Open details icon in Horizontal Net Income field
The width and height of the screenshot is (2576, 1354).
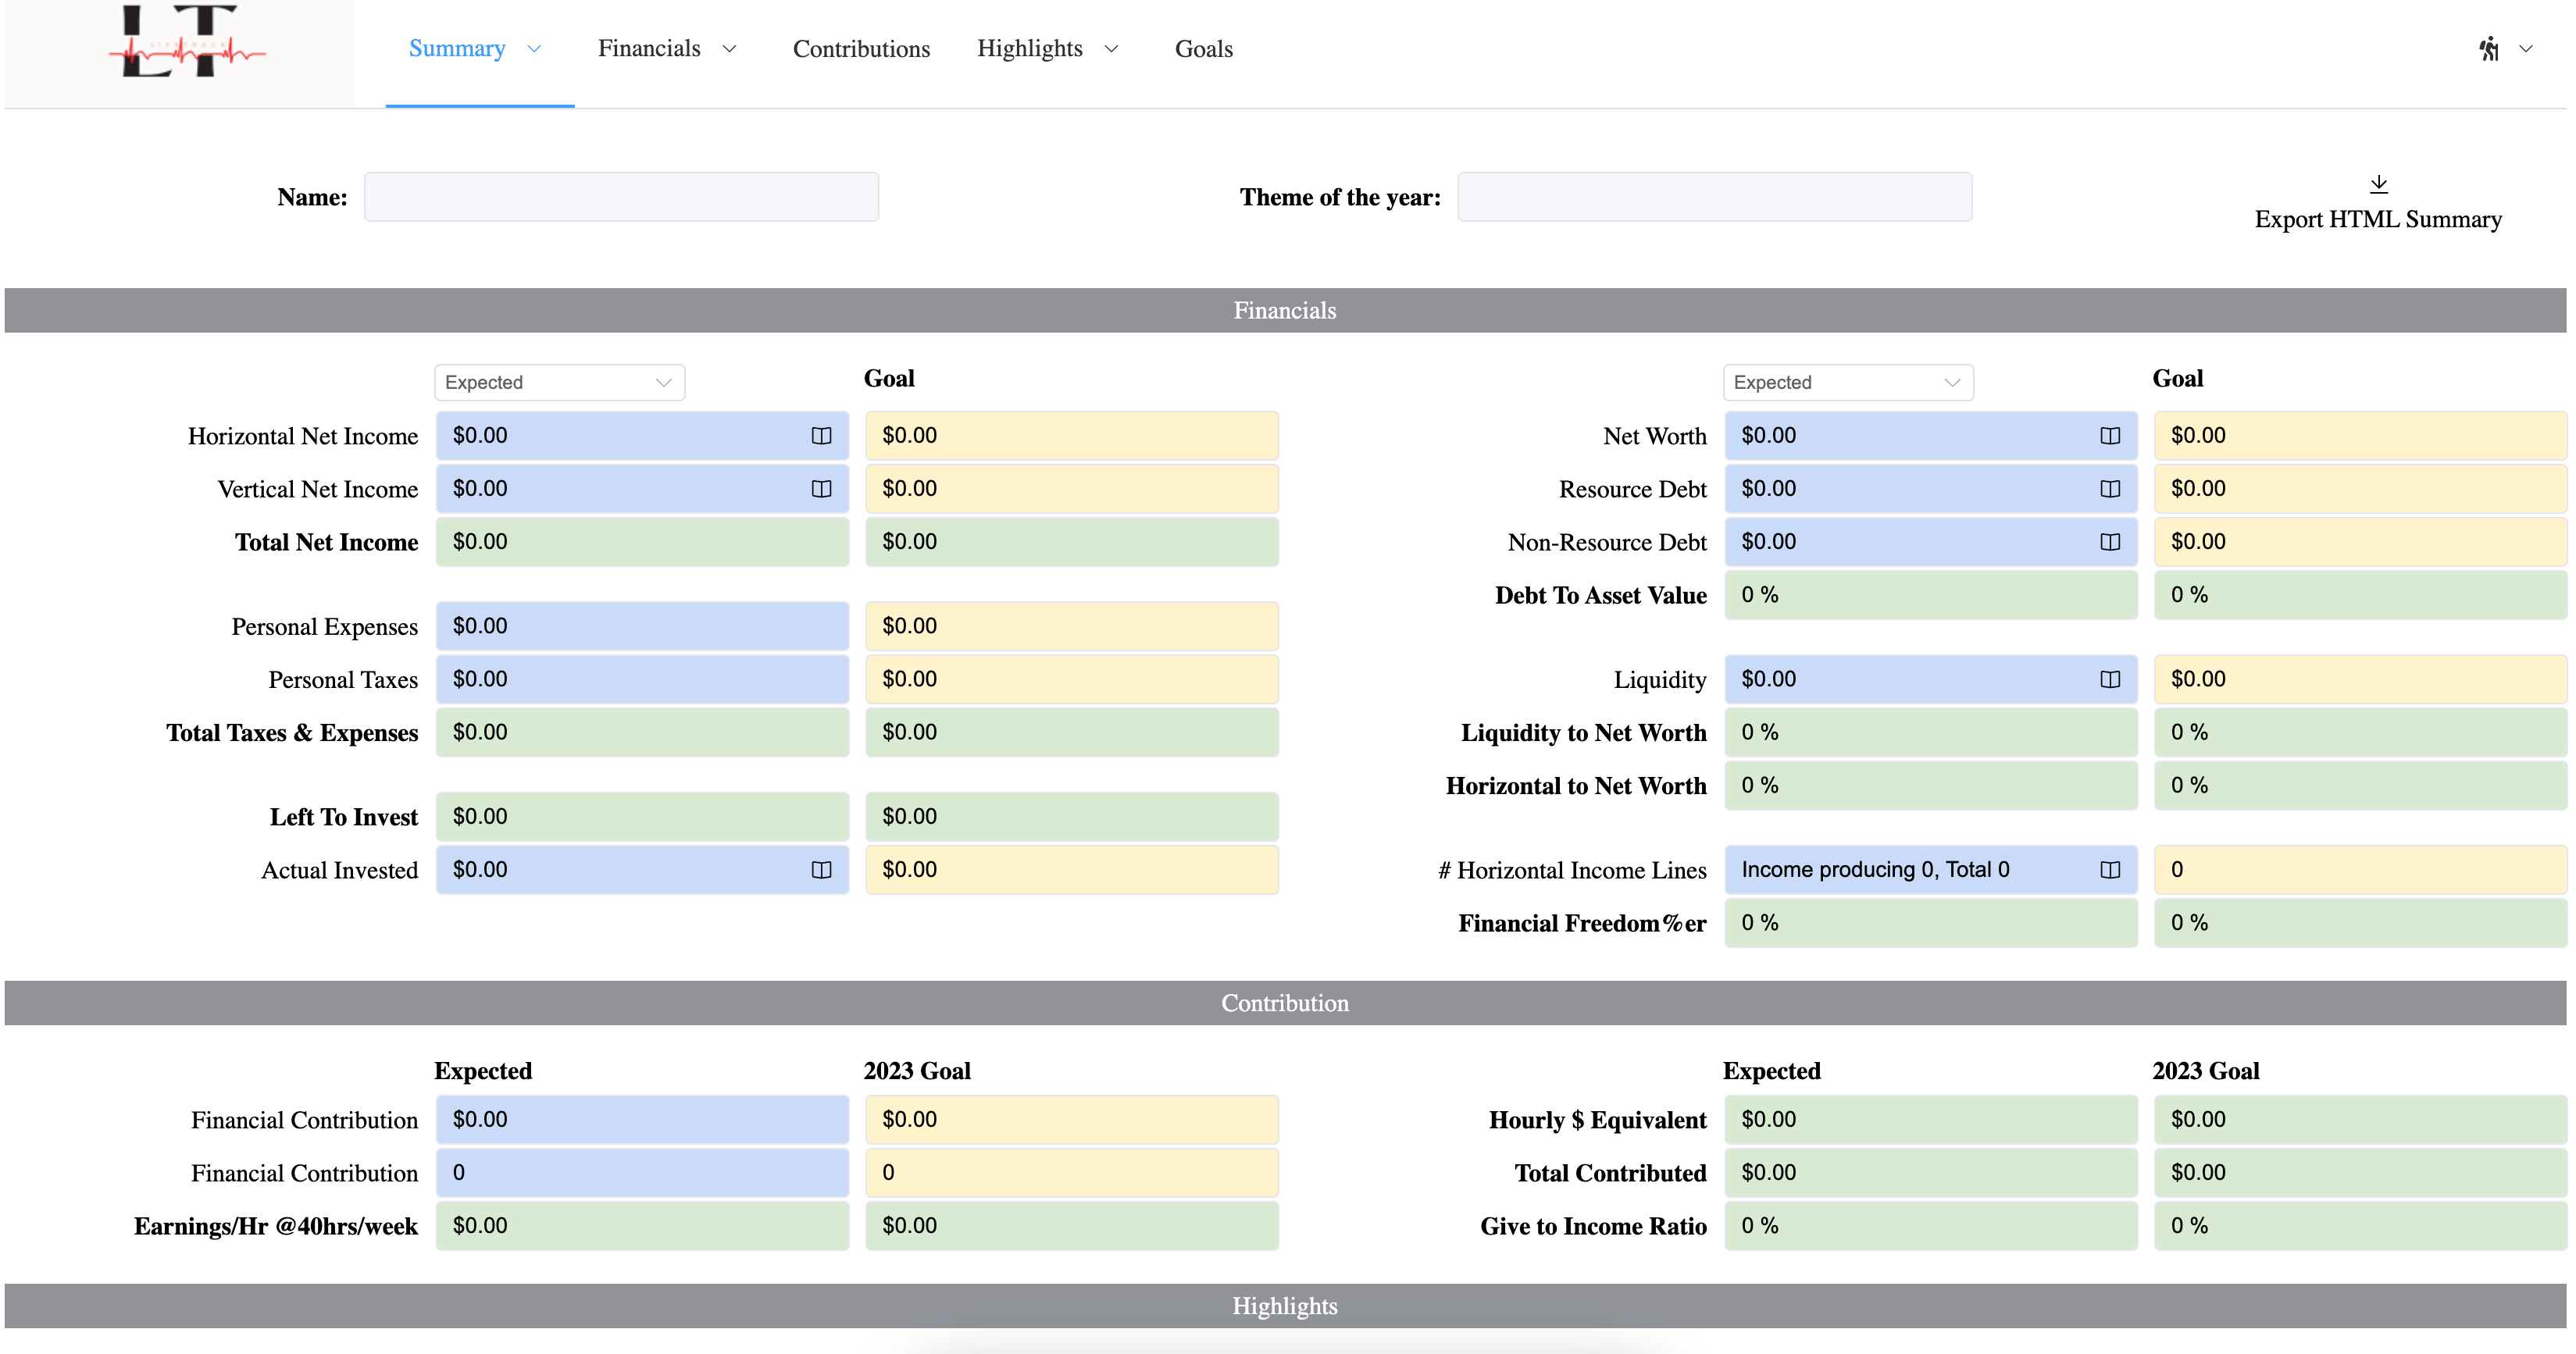821,436
